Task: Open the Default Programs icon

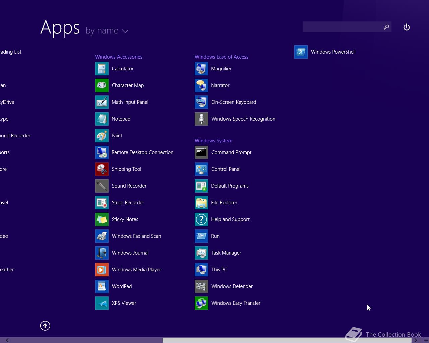Action: tap(201, 186)
